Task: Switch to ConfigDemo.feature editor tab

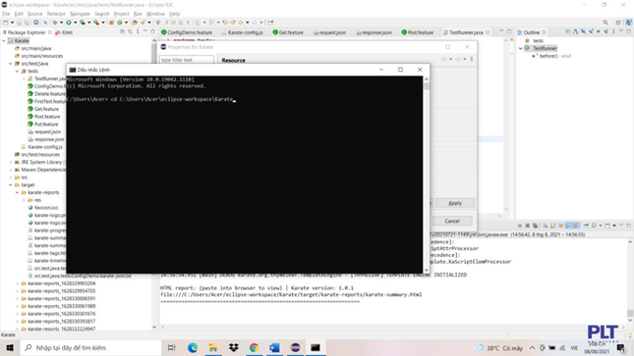Action: click(x=187, y=32)
